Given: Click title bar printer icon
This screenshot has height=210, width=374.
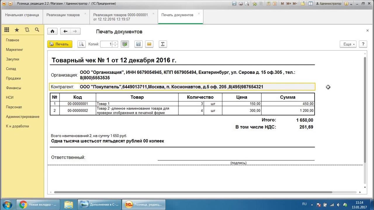Looking at the screenshot, I should [241, 4].
